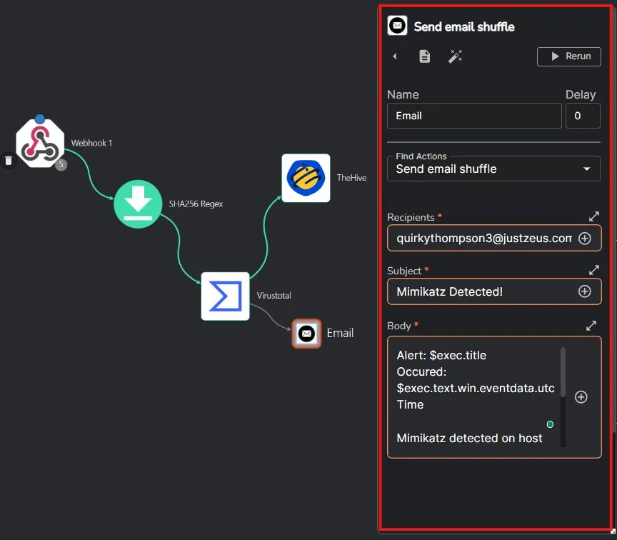Select the Virustotal sigma node
The width and height of the screenshot is (617, 540).
click(225, 296)
